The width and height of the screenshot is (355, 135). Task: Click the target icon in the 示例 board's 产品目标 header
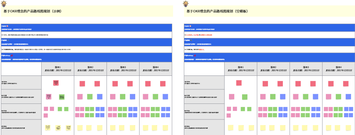point(7,26)
